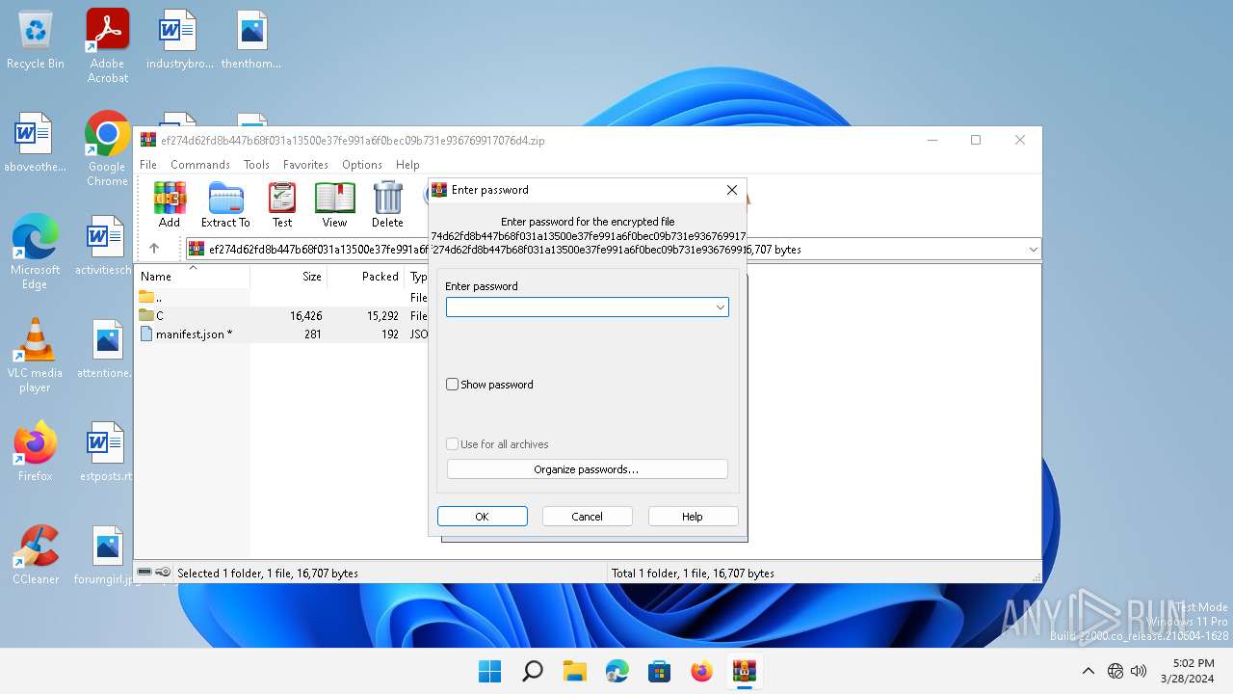This screenshot has width=1233, height=694.
Task: Sort by Name column header
Action: 193,277
